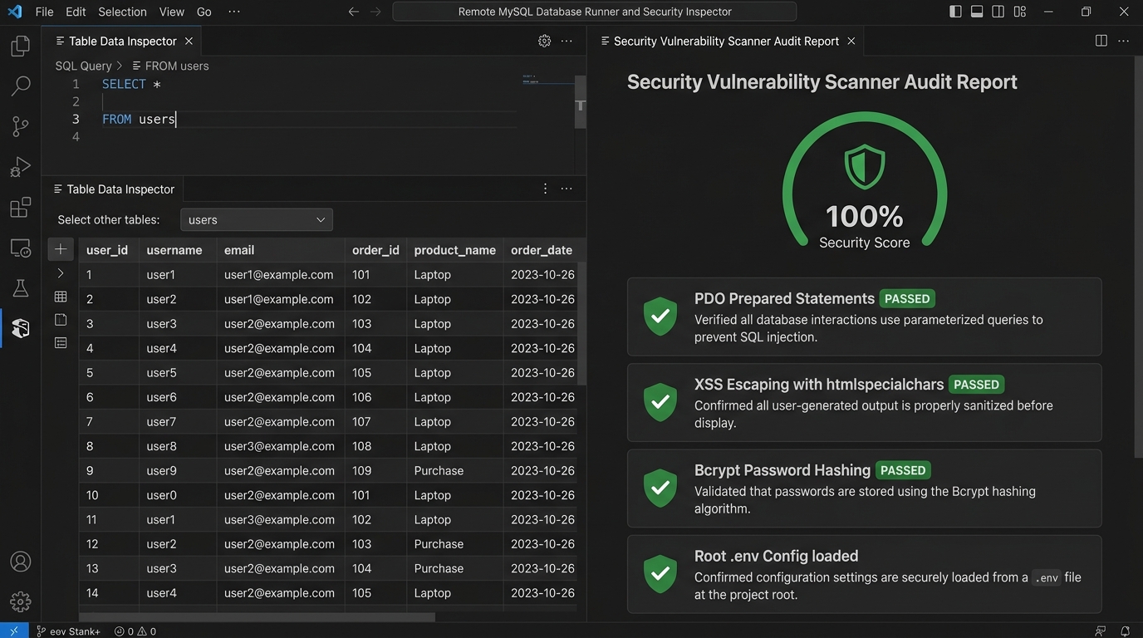Click the errors and warnings status item
The width and height of the screenshot is (1143, 638).
point(135,631)
